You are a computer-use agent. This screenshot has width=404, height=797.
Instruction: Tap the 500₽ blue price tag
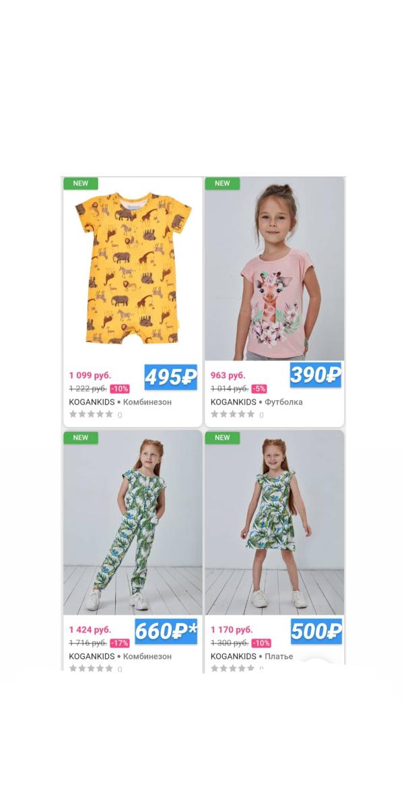pos(316,631)
